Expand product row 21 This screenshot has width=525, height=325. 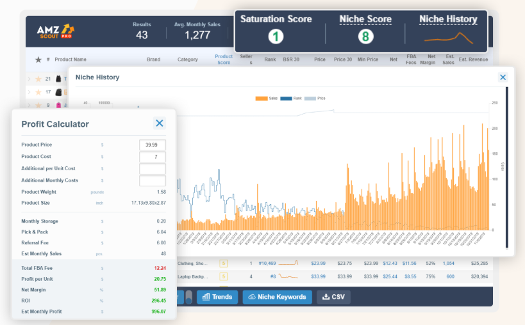click(x=29, y=79)
